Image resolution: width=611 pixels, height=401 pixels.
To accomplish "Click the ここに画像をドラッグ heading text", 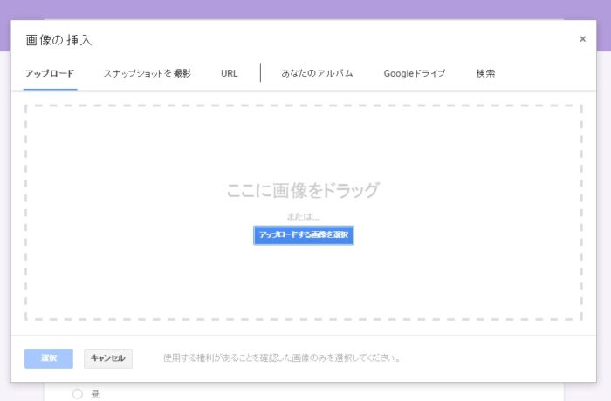I will coord(303,190).
